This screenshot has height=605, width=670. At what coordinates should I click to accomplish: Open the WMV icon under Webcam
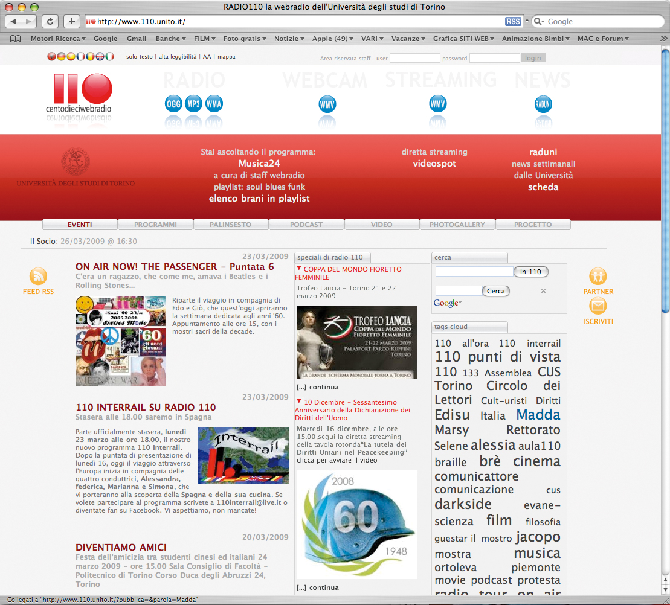tap(327, 104)
